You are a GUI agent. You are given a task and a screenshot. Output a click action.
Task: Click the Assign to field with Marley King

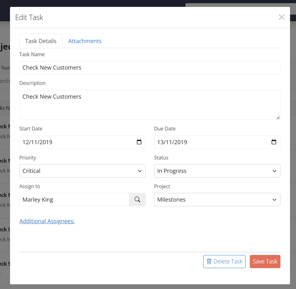coord(74,199)
